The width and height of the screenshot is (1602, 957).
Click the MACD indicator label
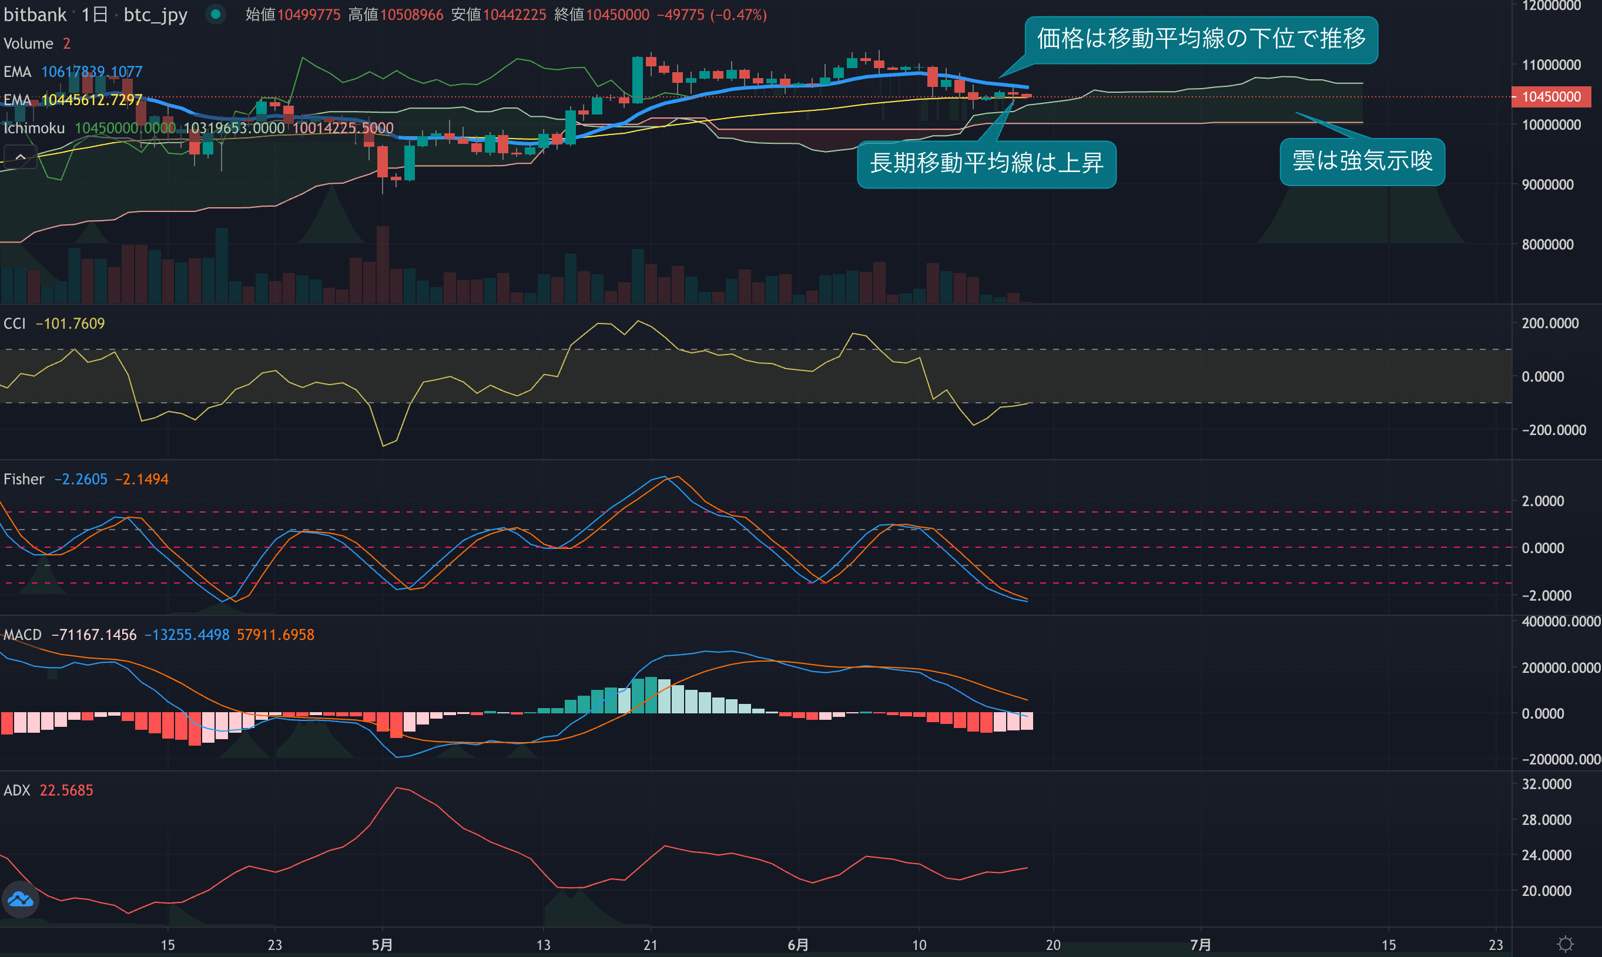22,635
